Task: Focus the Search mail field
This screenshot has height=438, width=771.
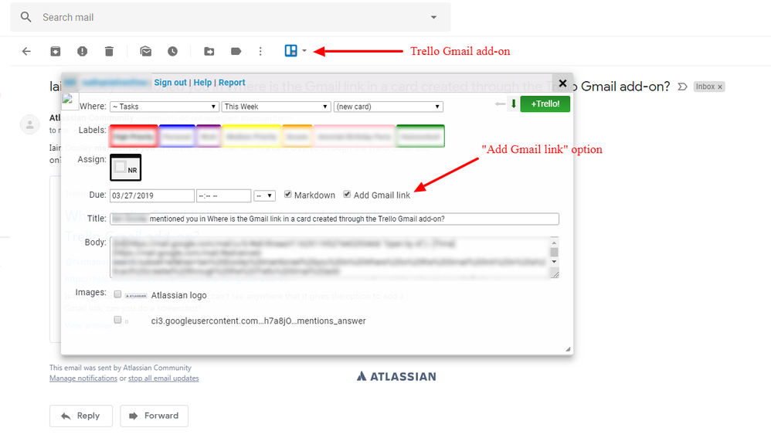Action: coord(230,17)
